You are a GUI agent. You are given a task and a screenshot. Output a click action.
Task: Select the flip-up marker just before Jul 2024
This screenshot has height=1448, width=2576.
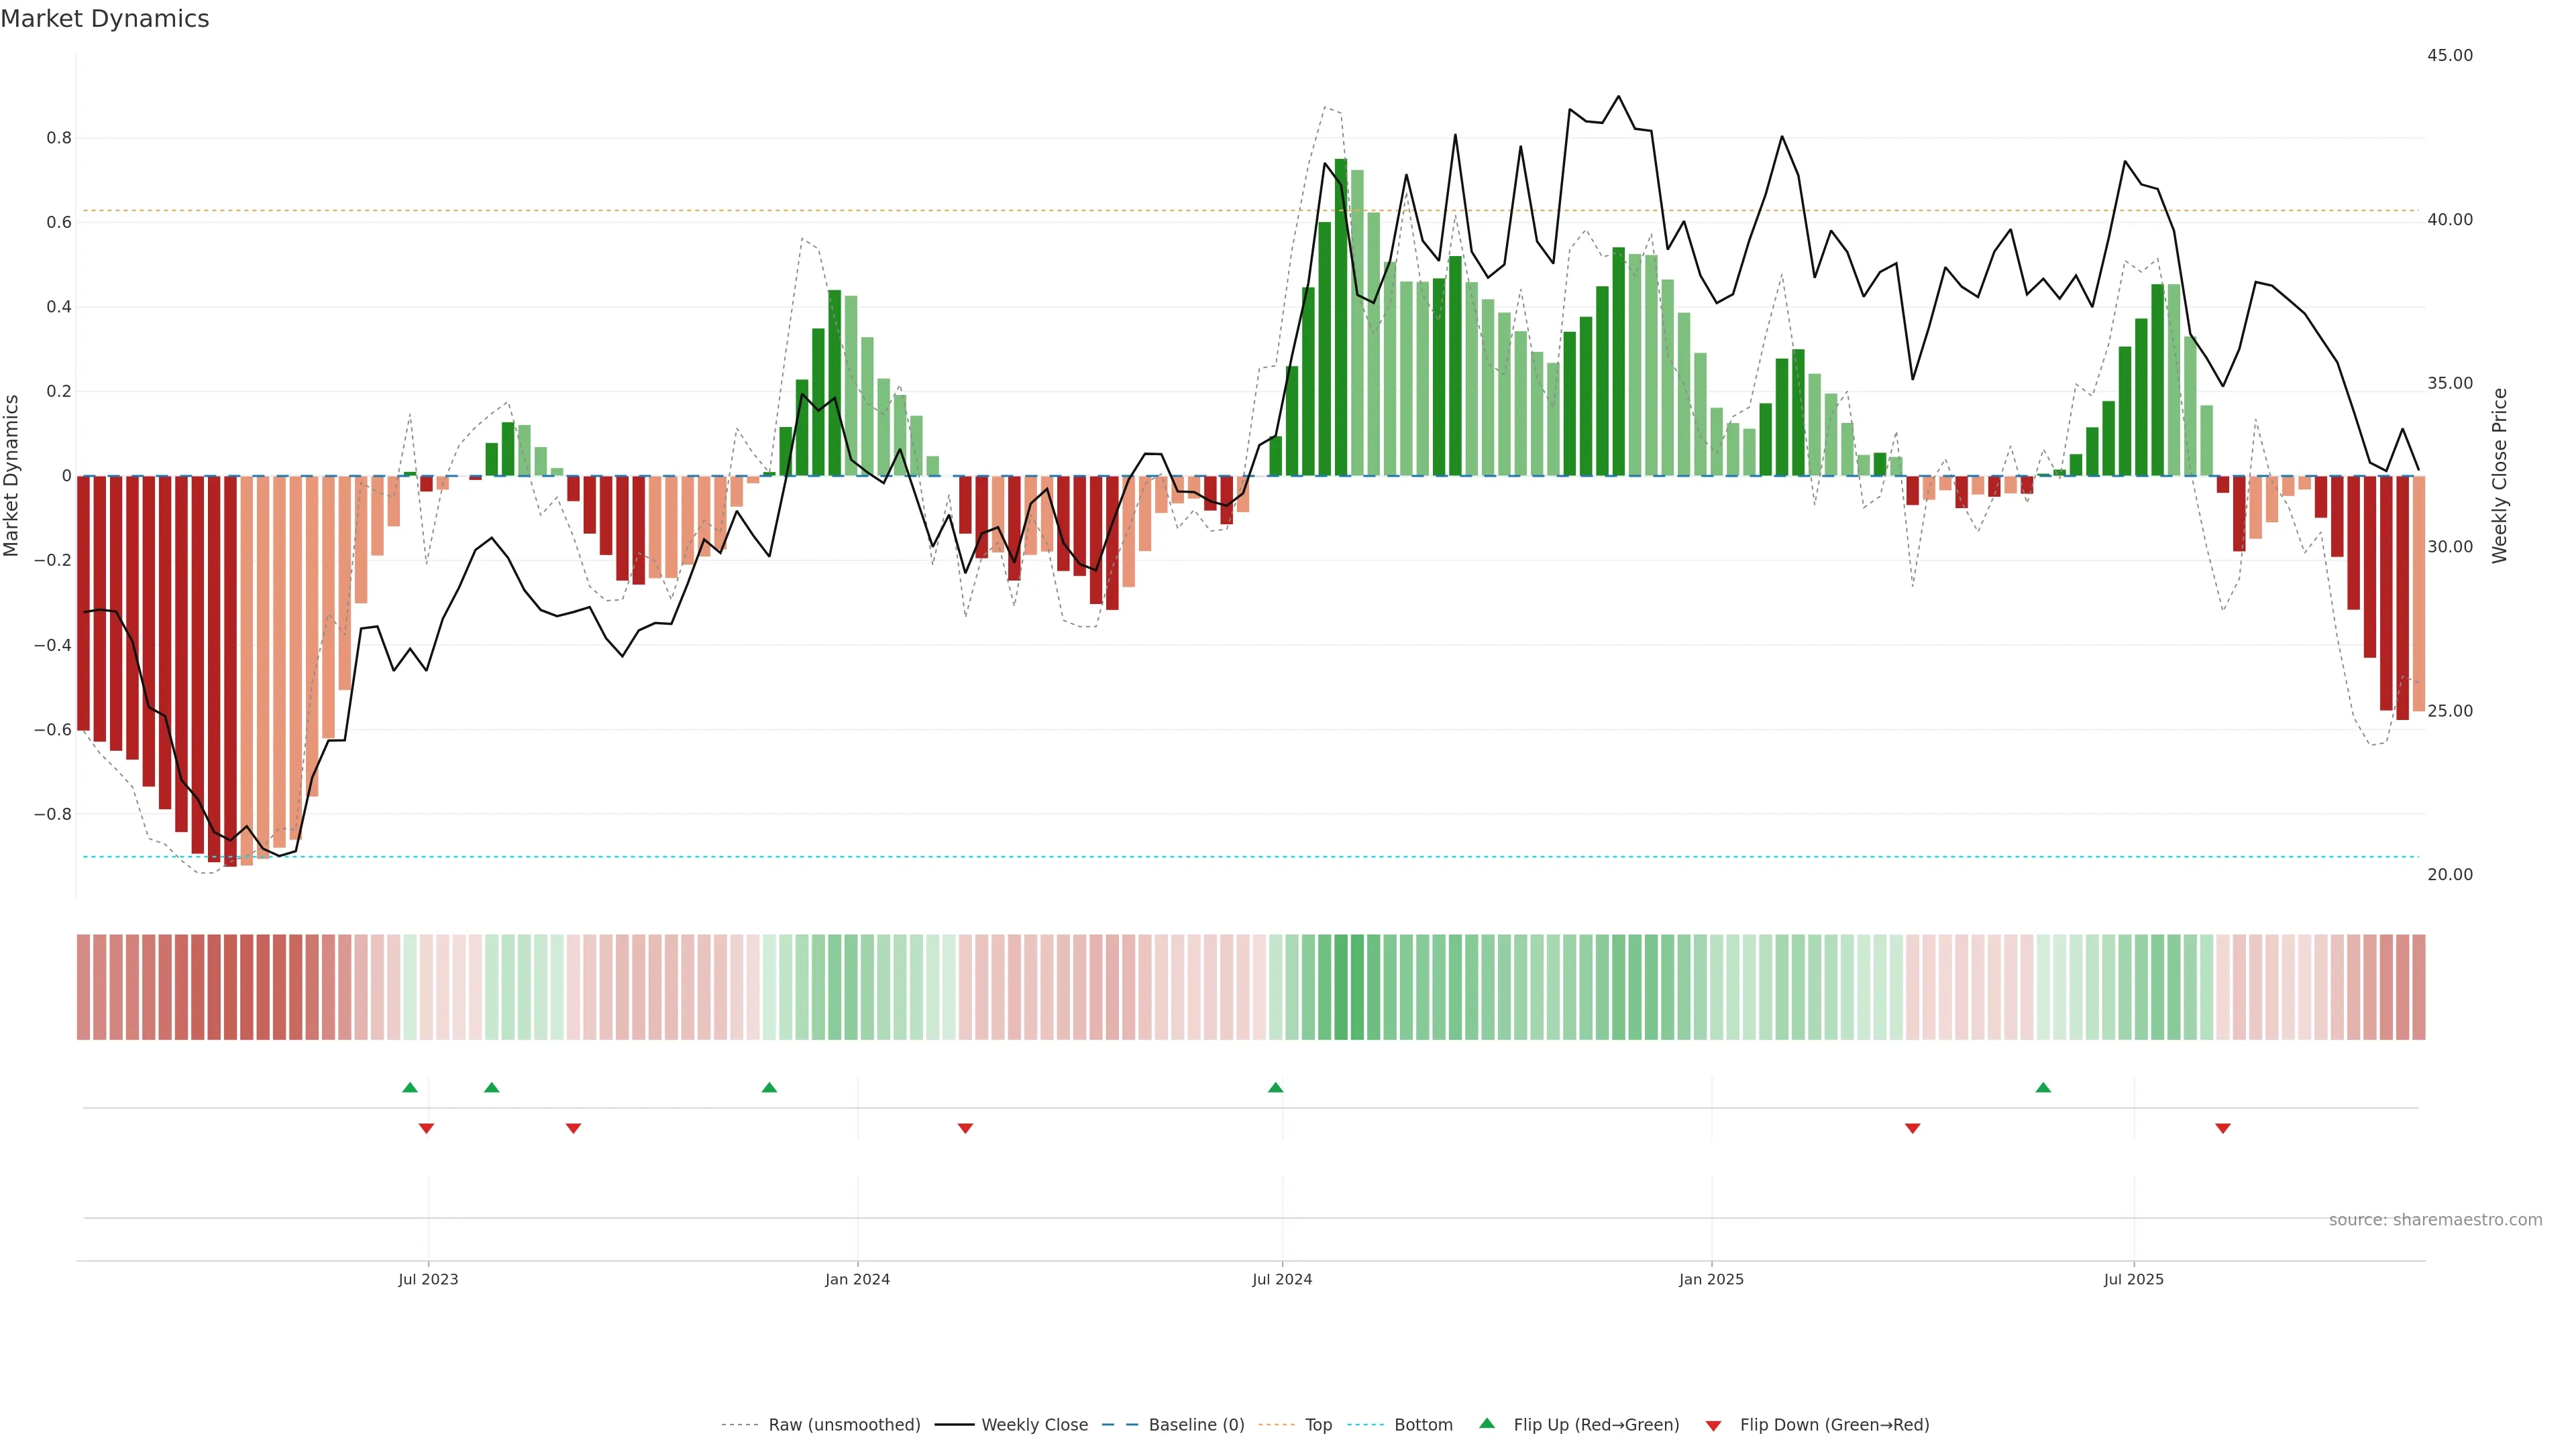point(1275,1087)
